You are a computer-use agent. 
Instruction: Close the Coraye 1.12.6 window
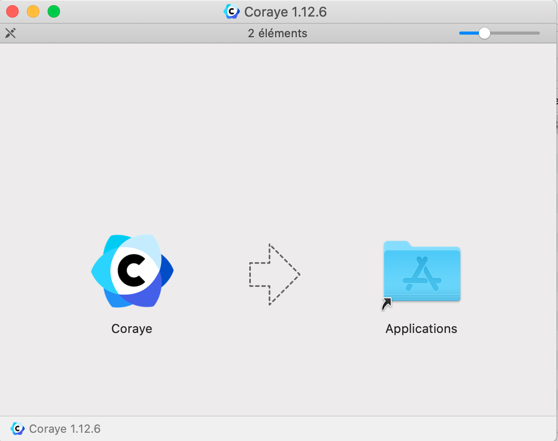click(12, 11)
